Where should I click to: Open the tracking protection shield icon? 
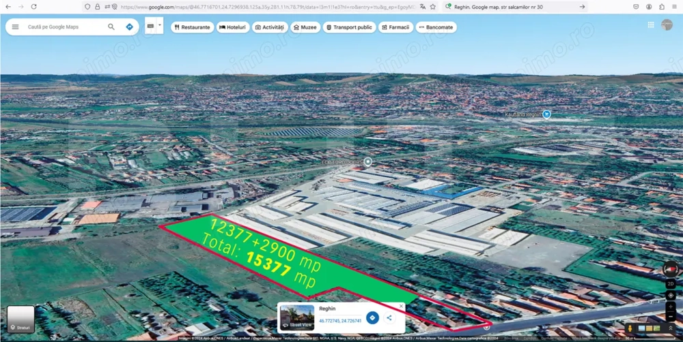pyautogui.click(x=87, y=7)
